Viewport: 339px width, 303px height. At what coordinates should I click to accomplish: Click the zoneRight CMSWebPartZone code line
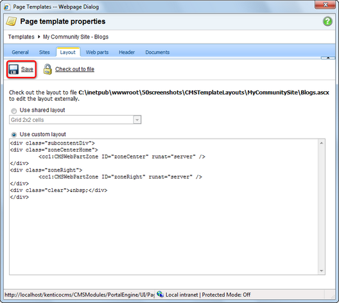point(120,177)
